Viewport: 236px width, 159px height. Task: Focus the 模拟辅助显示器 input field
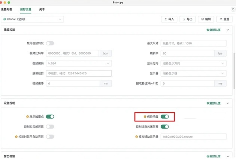[x=193, y=137]
